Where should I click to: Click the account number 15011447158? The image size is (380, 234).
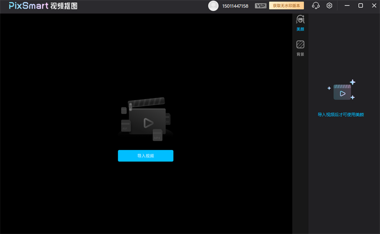235,6
